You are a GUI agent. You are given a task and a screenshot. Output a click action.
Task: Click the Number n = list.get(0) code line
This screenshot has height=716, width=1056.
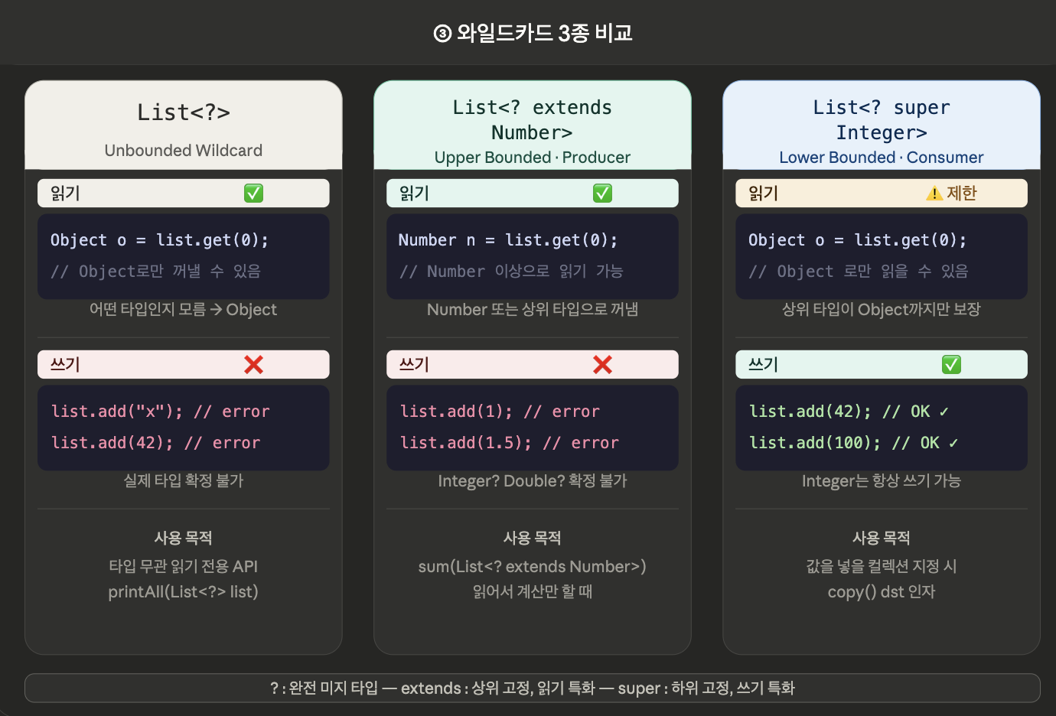coord(507,240)
